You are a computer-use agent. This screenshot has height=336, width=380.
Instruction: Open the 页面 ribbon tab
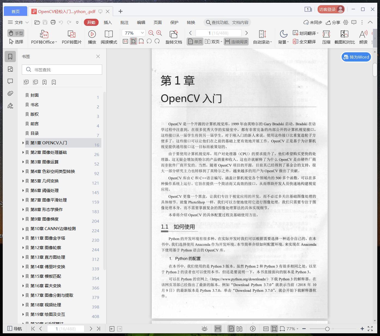(158, 22)
